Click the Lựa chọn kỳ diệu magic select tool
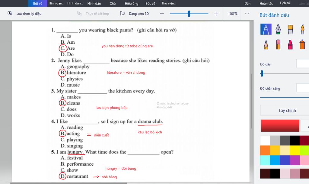 click(x=24, y=14)
